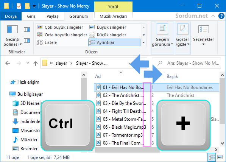226x162 pixels.
Task: Click the Yürüt contextual tab header
Action: [113, 7]
